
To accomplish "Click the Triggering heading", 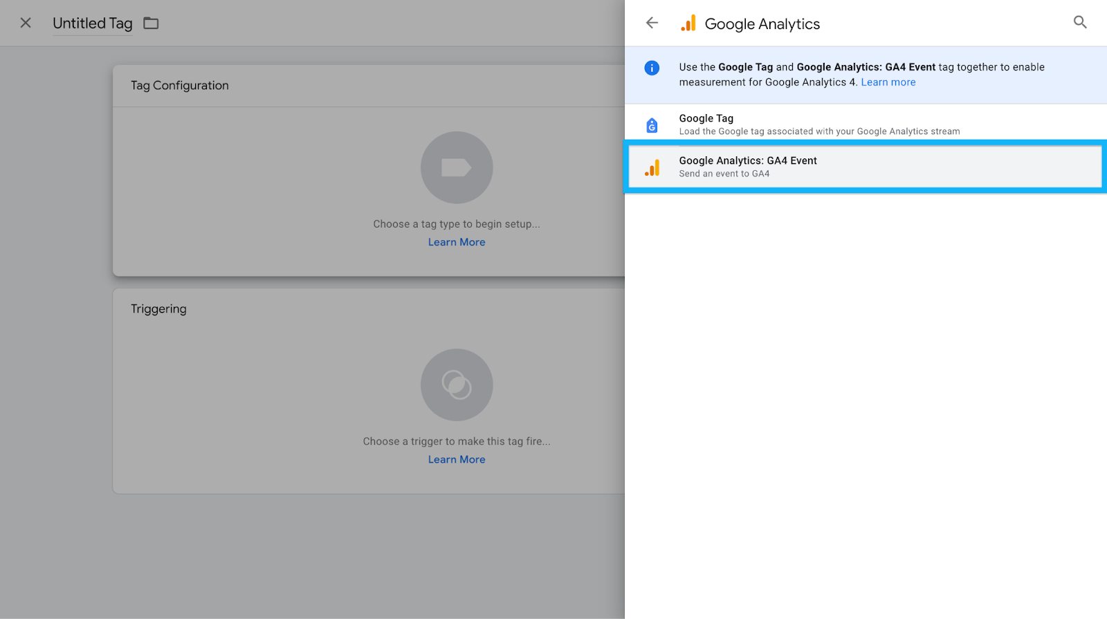I will [x=158, y=309].
